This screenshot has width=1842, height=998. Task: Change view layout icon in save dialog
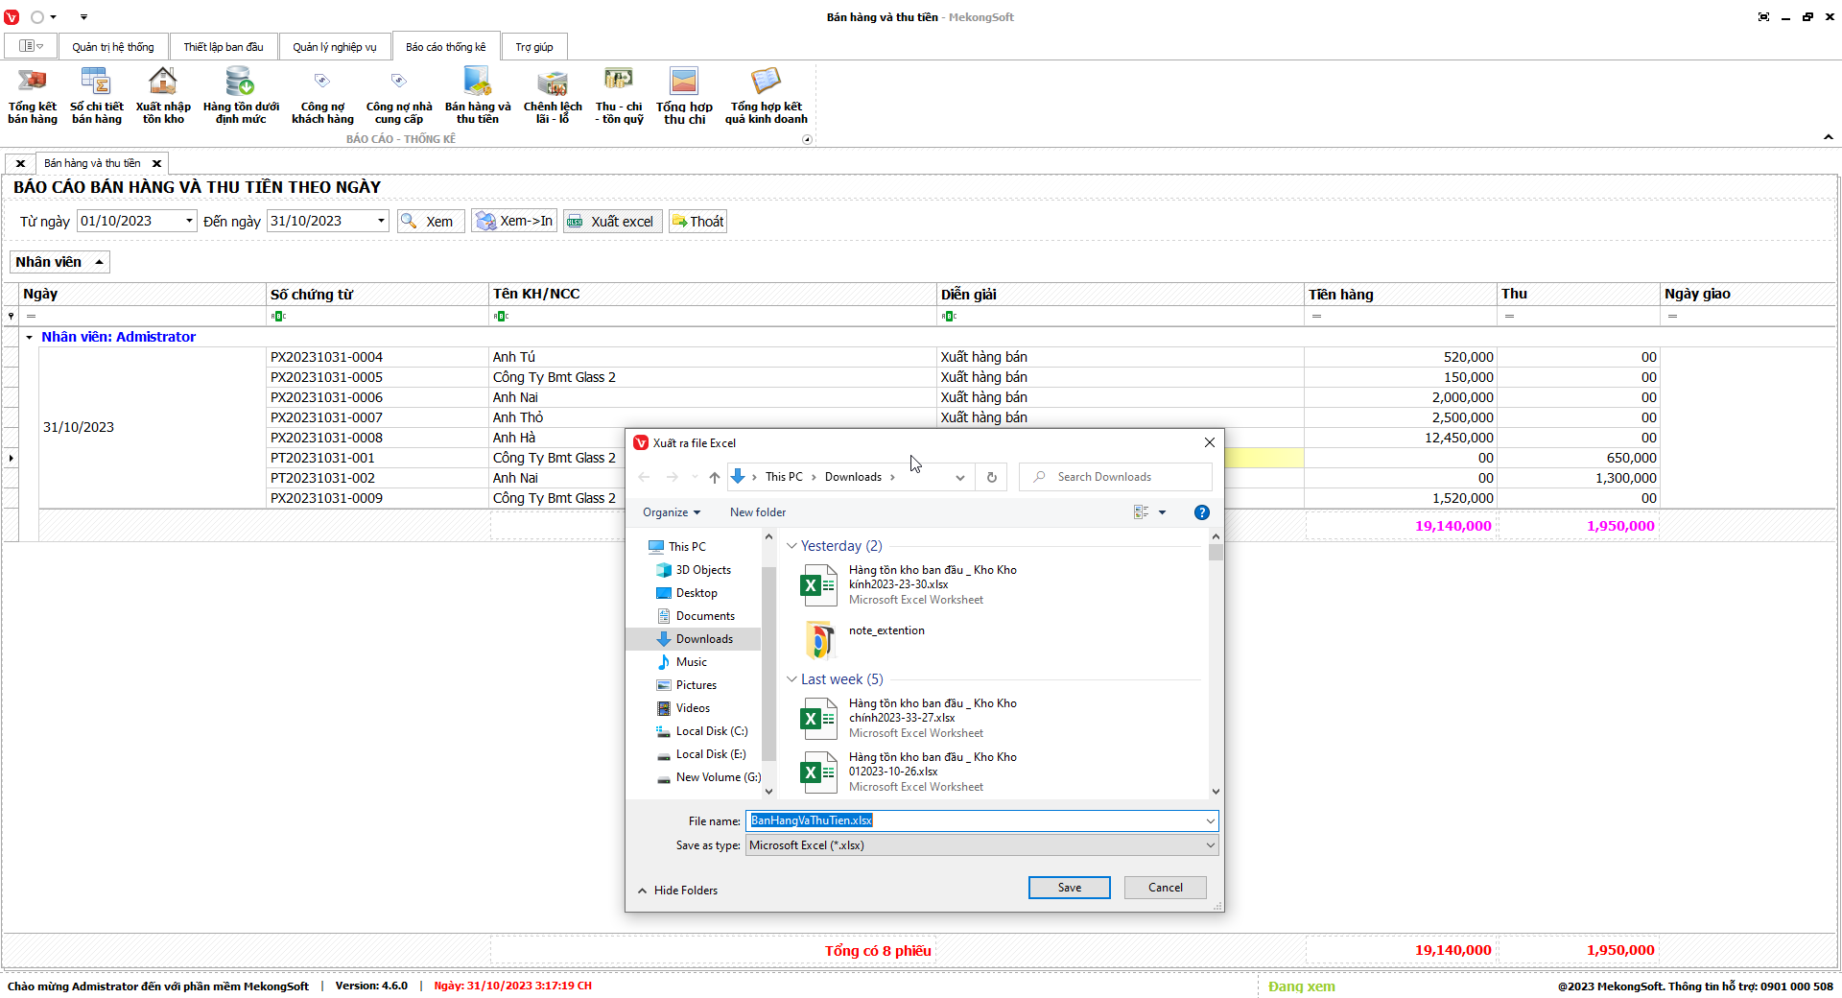(x=1141, y=512)
